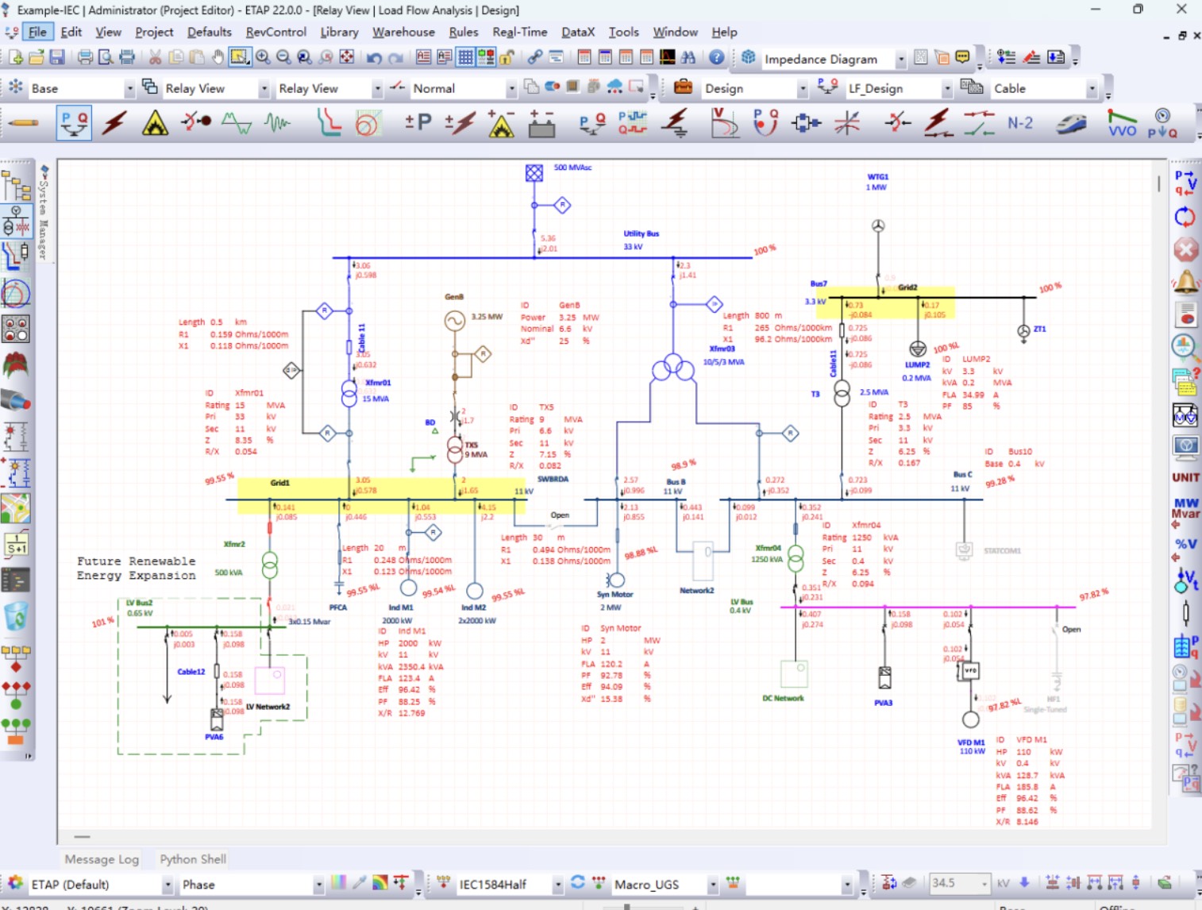Screen dimensions: 1202x910
Task: Switch to the Python Shell tab
Action: [x=193, y=859]
